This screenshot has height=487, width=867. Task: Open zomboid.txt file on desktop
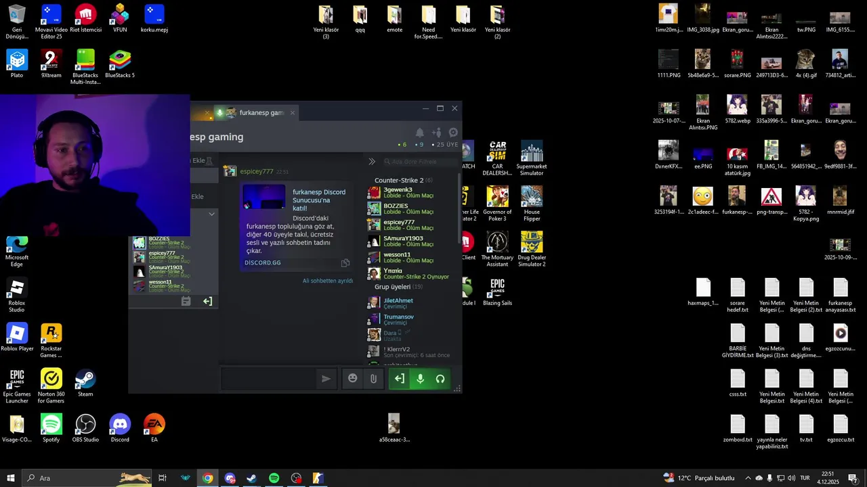738,429
